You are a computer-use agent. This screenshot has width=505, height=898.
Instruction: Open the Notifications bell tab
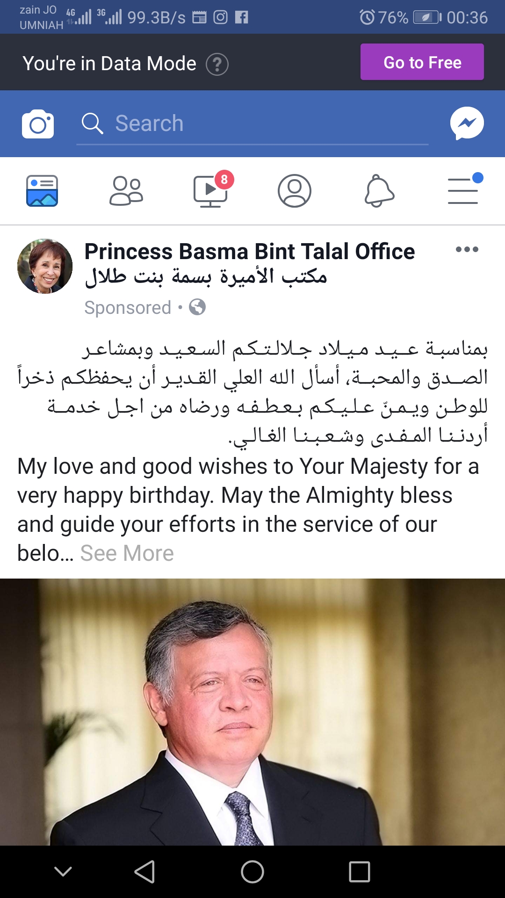click(379, 191)
